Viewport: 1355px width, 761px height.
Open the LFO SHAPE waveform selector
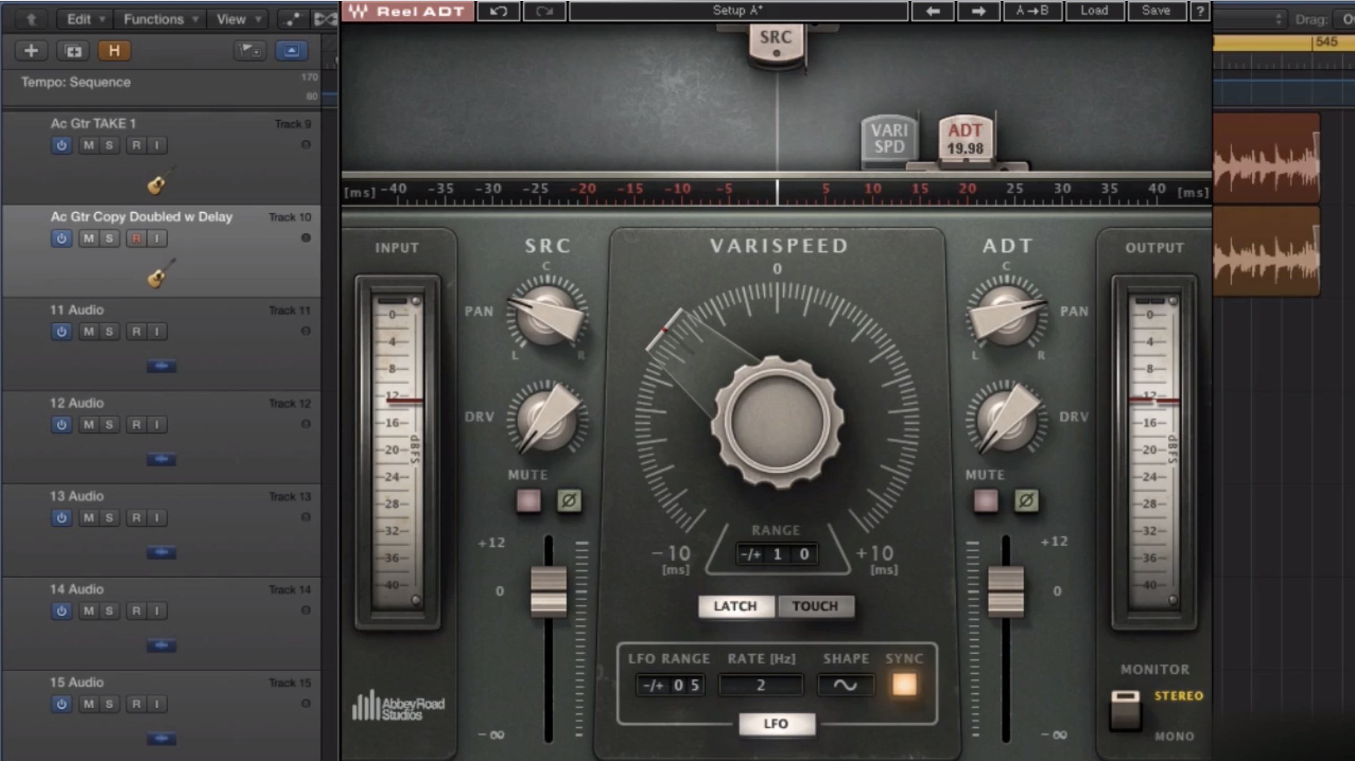[845, 685]
